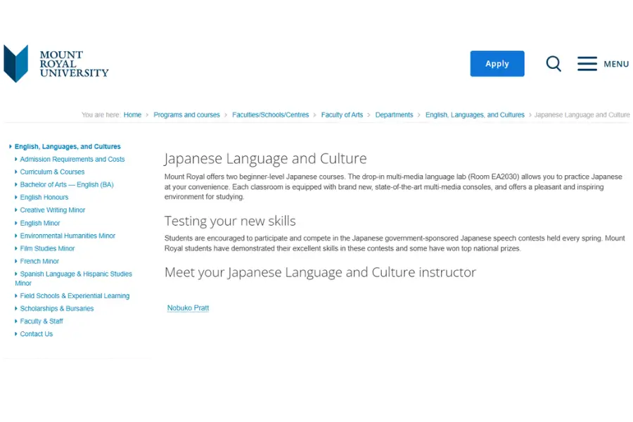Image resolution: width=633 pixels, height=422 pixels.
Task: Click current breadcrumb Japanese Language and Culture
Action: coord(582,115)
